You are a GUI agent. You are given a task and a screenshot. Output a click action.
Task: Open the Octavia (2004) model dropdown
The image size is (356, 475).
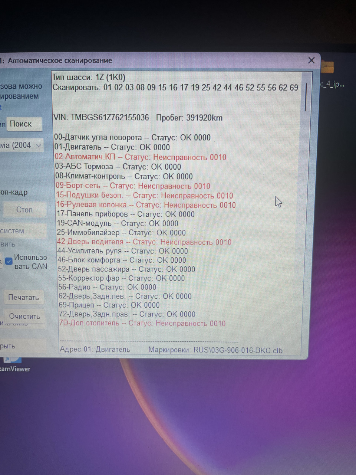click(22, 145)
